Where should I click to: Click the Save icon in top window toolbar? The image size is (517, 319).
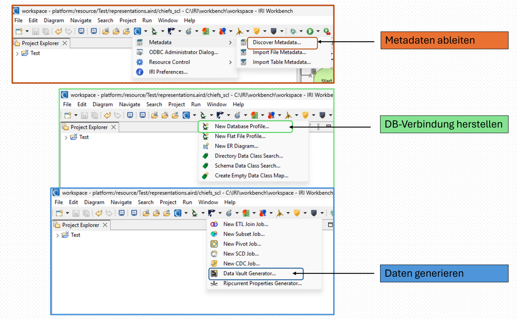[x=36, y=31]
